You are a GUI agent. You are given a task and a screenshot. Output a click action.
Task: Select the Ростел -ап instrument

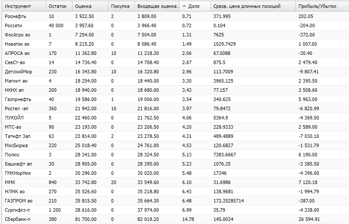point(17,108)
